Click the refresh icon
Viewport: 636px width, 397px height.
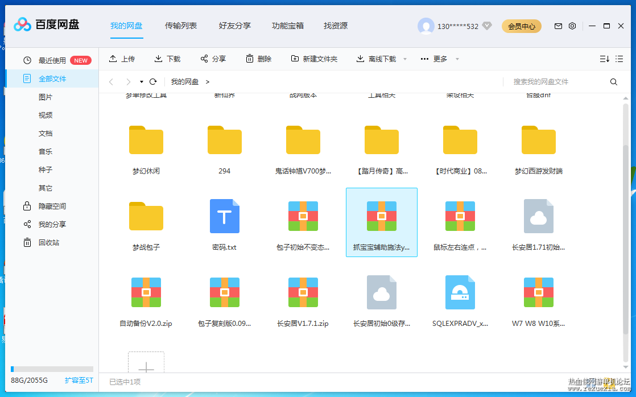[x=153, y=82]
